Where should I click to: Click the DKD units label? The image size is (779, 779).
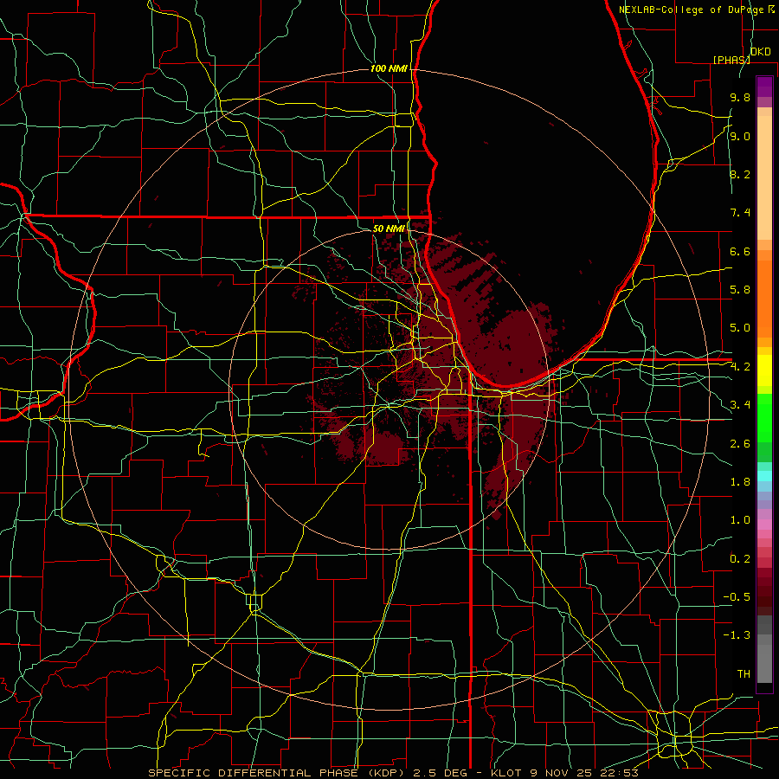761,52
